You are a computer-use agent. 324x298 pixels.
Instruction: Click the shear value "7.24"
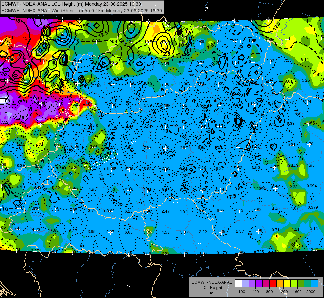coord(307,102)
